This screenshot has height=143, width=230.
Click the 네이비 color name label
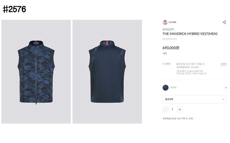(173, 88)
